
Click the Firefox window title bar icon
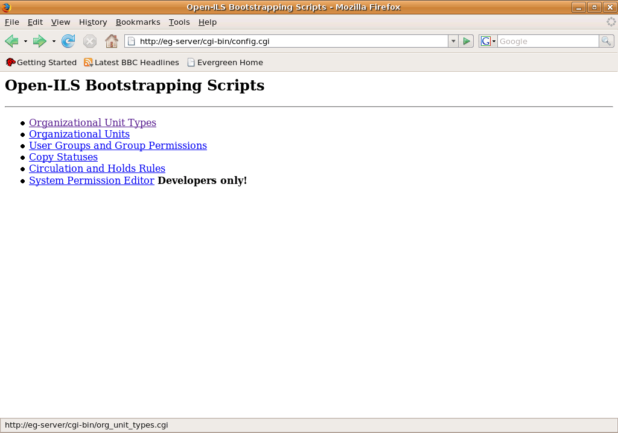(6, 7)
